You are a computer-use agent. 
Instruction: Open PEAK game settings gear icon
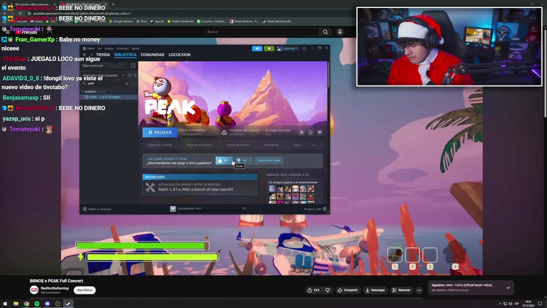302,133
